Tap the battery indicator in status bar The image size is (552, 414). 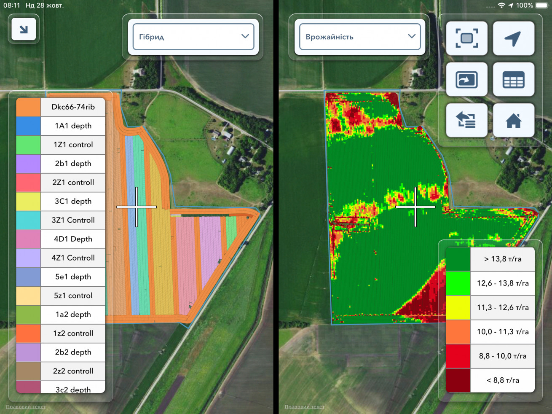(x=542, y=5)
